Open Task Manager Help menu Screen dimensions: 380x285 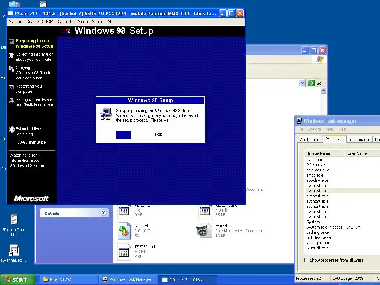[343, 129]
